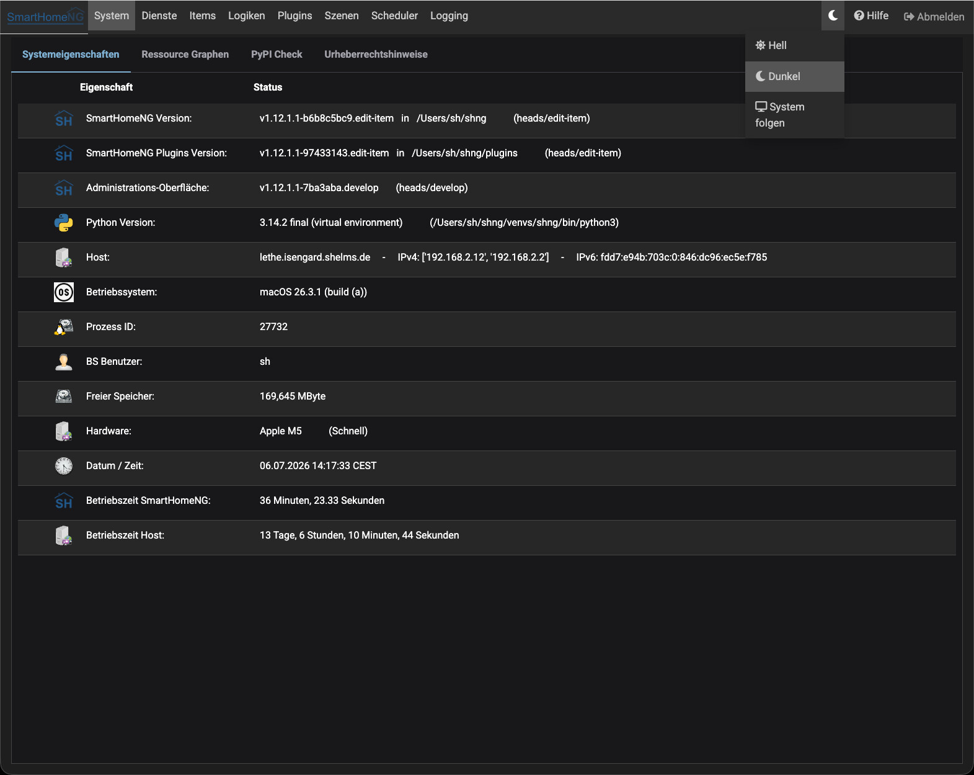Click the server icon in Hardware row
This screenshot has height=775, width=974.
64,431
